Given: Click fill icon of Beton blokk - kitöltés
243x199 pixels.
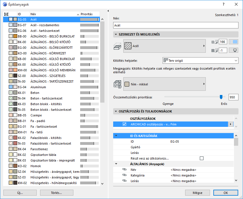Looking at the screenshot, I should click(11, 104).
